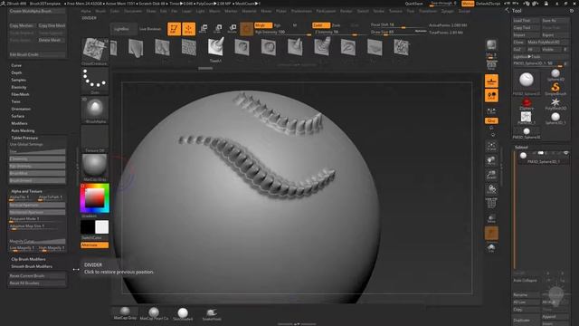
Task: Click the Import button in Tool panel
Action: 527,35
